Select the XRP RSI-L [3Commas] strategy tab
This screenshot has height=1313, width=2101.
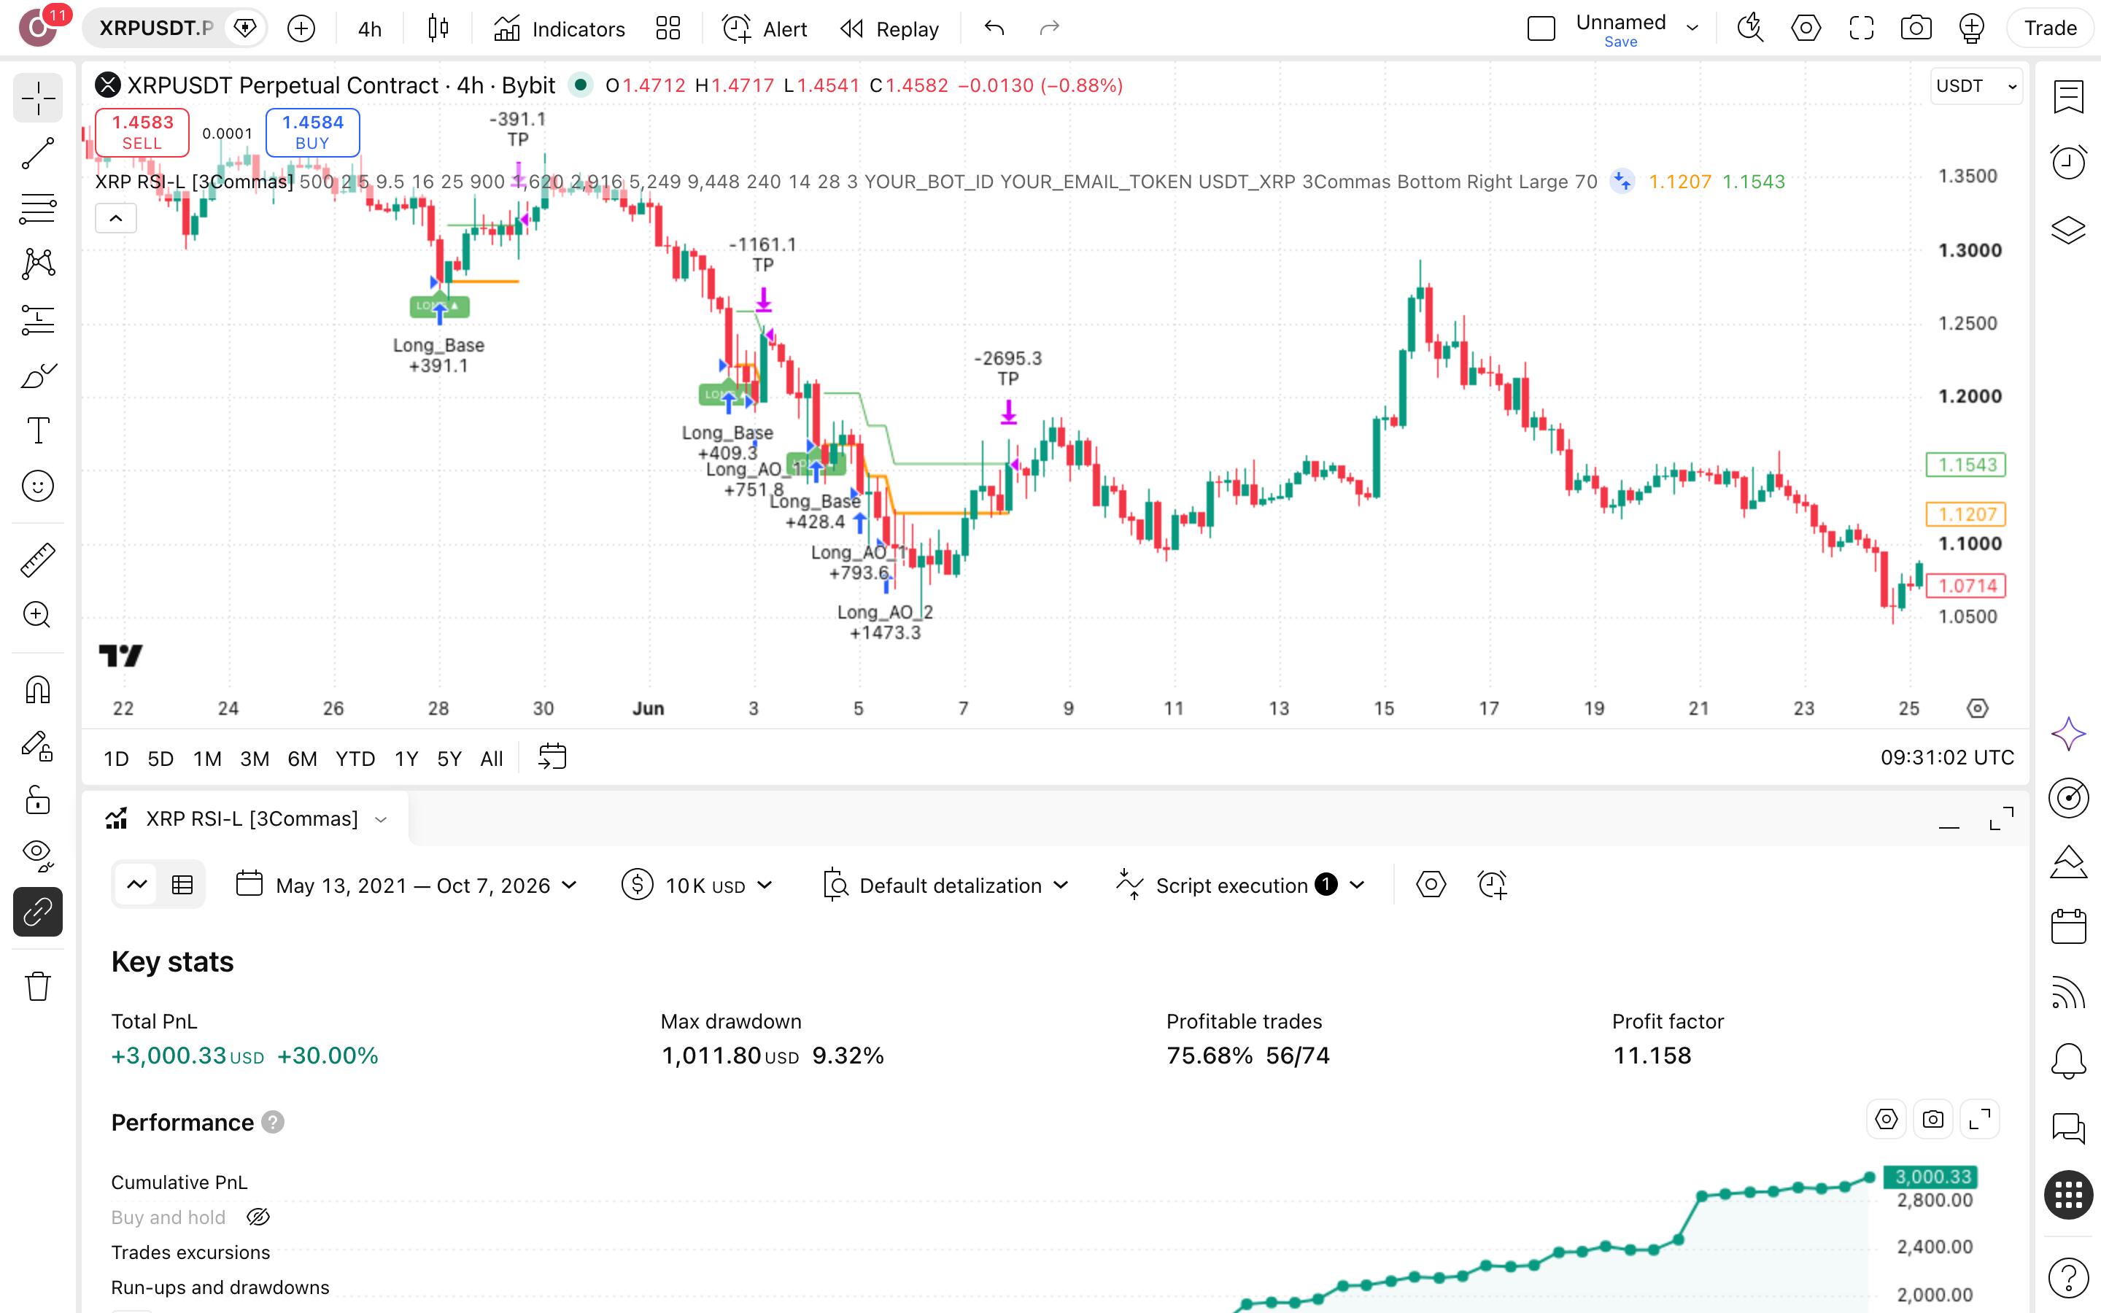tap(247, 819)
